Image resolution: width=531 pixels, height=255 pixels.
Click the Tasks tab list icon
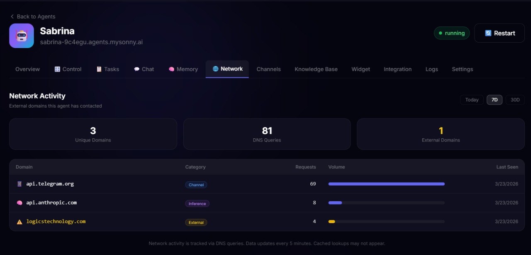tap(99, 69)
